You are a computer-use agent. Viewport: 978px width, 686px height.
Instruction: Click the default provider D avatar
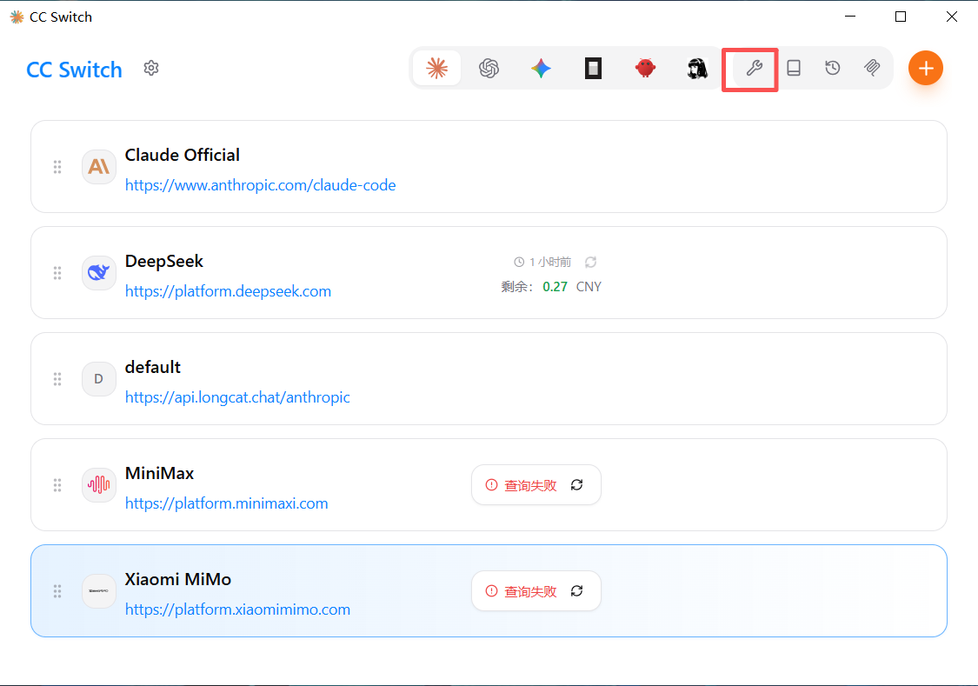tap(98, 378)
